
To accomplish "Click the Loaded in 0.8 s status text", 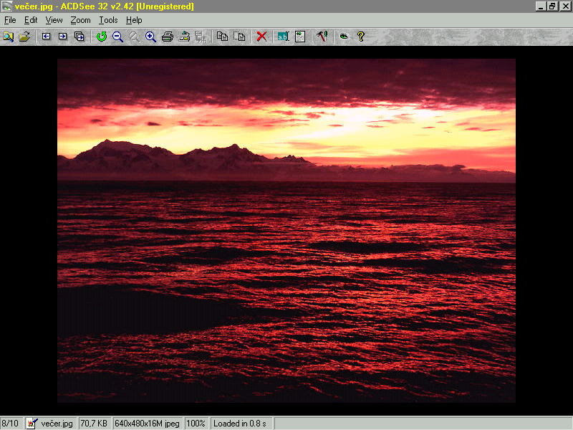I will click(240, 424).
